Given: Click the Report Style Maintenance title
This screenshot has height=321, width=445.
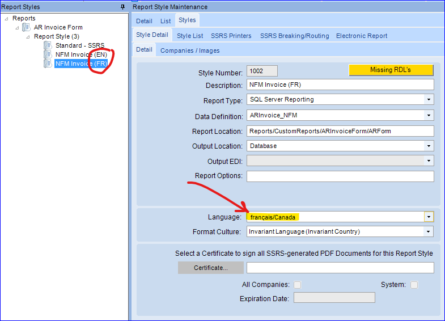Looking at the screenshot, I should [x=170, y=7].
